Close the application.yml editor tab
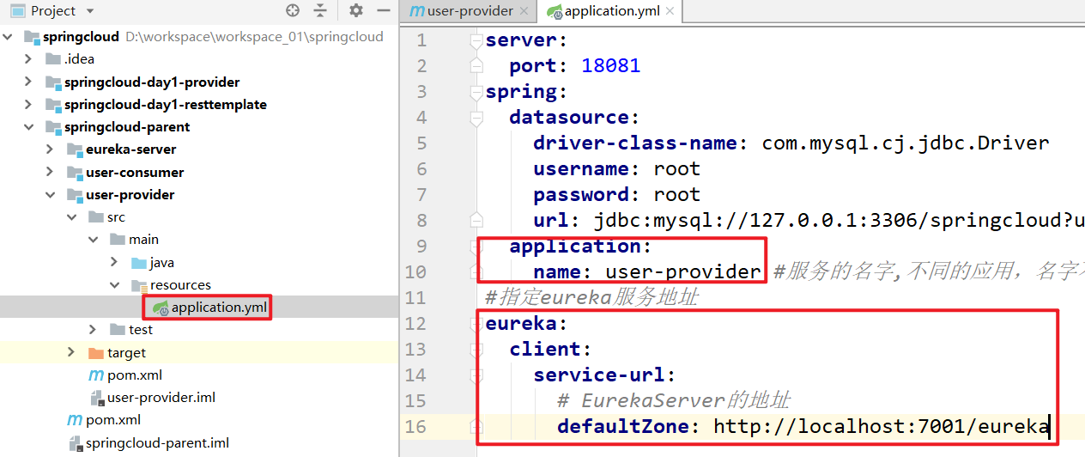Image resolution: width=1085 pixels, height=457 pixels. pos(669,12)
